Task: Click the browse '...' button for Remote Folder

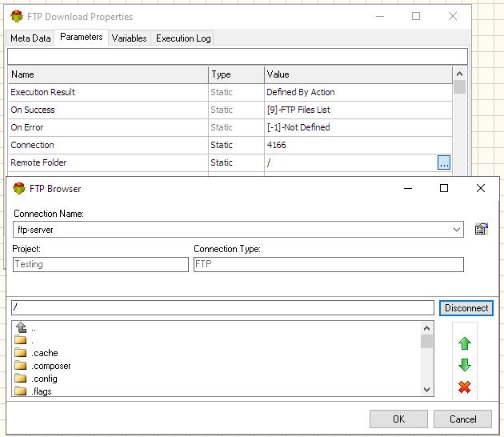Action: (x=444, y=162)
